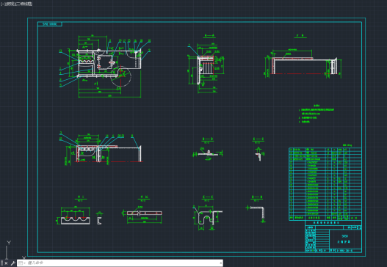Click the command line drag grip handle

click(x=1, y=263)
